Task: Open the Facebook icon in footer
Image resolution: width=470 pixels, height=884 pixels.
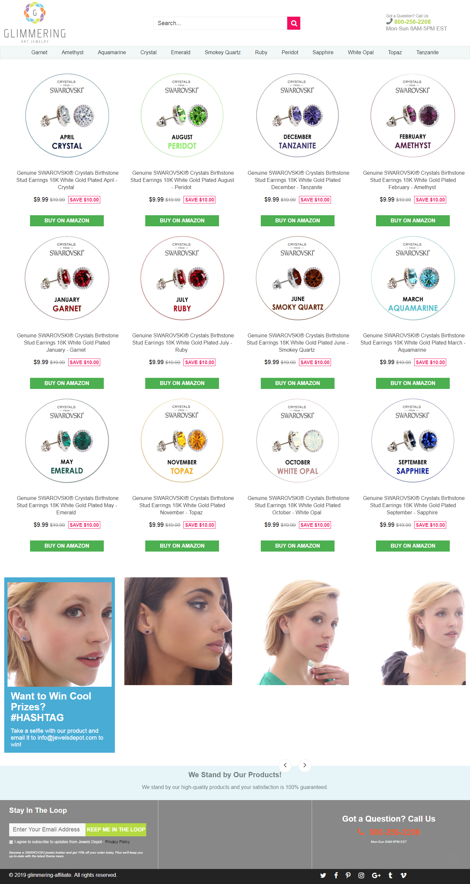Action: pyautogui.click(x=336, y=875)
